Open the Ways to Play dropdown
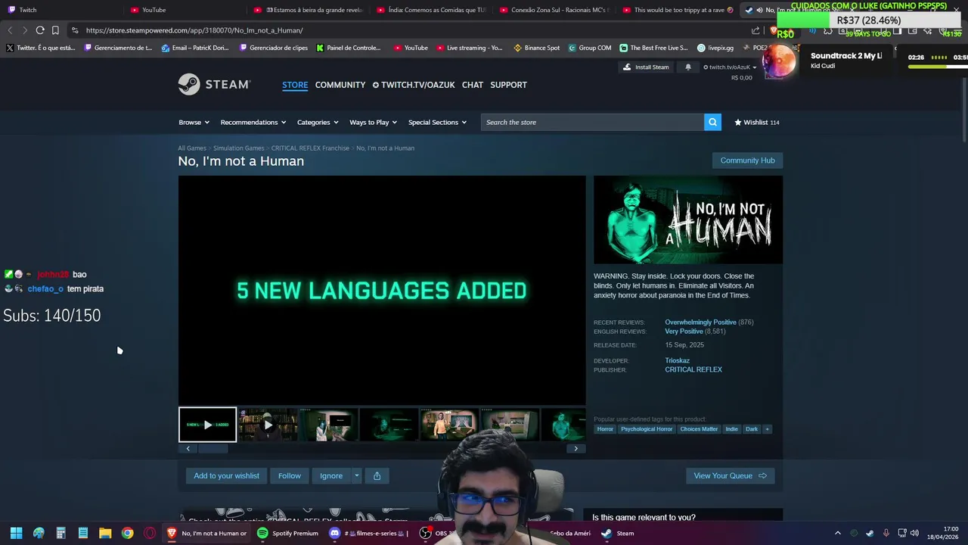The height and width of the screenshot is (545, 968). tap(373, 122)
